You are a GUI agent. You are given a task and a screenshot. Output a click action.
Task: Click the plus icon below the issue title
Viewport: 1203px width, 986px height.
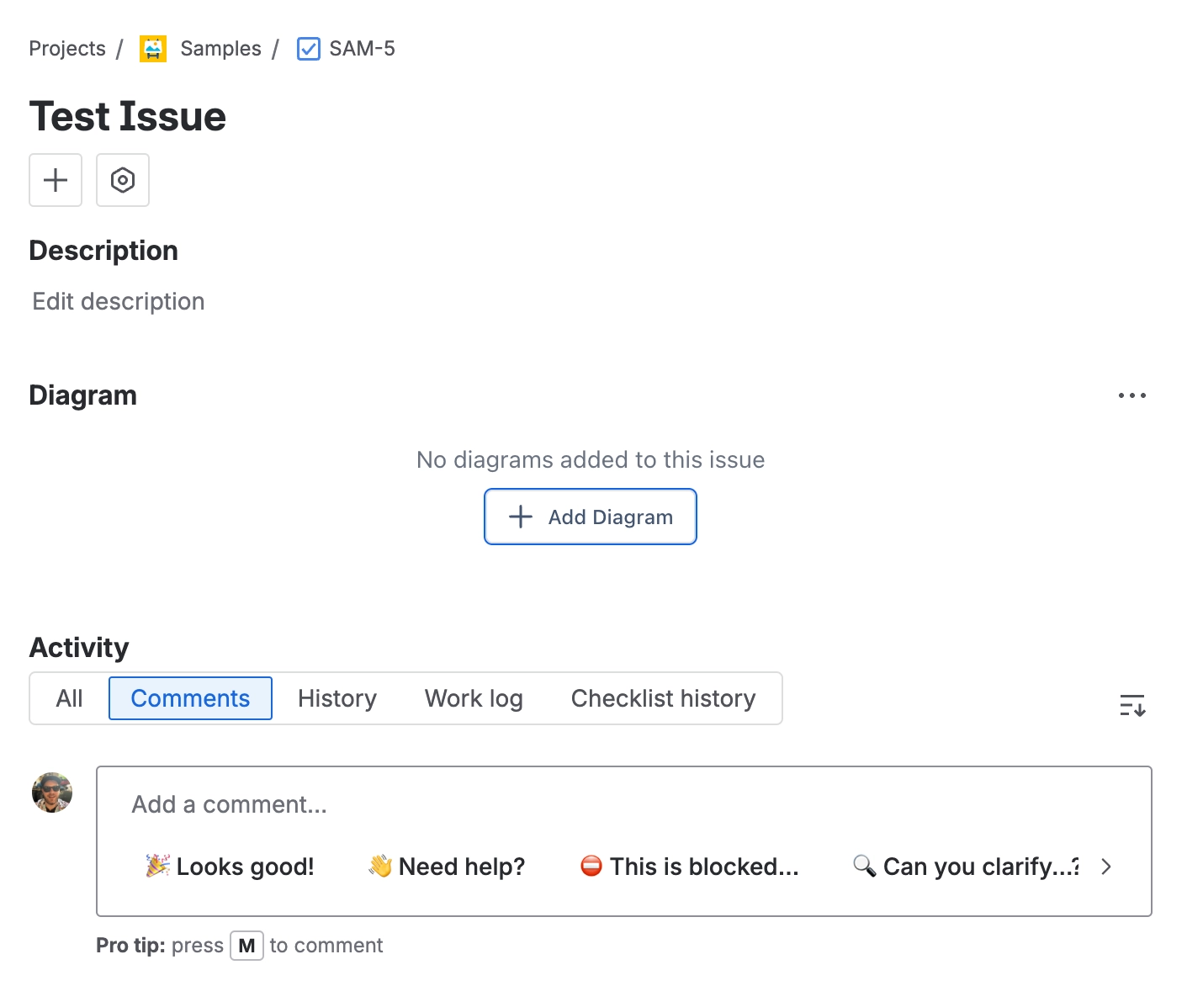click(55, 179)
